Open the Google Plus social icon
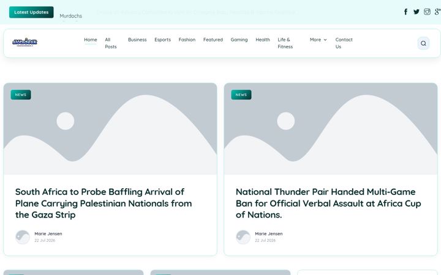 (x=437, y=12)
